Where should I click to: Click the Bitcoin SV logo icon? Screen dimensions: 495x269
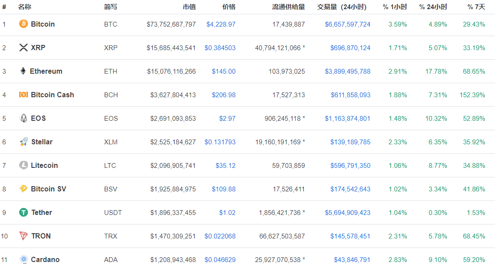point(24,189)
